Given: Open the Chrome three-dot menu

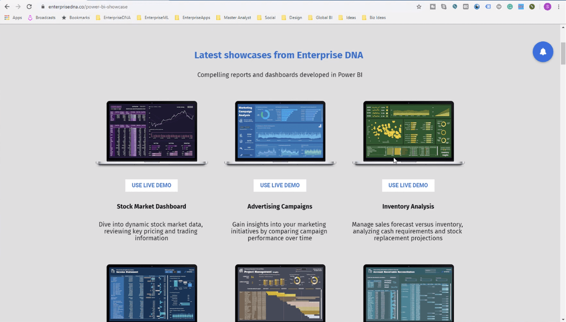Looking at the screenshot, I should pos(559,7).
